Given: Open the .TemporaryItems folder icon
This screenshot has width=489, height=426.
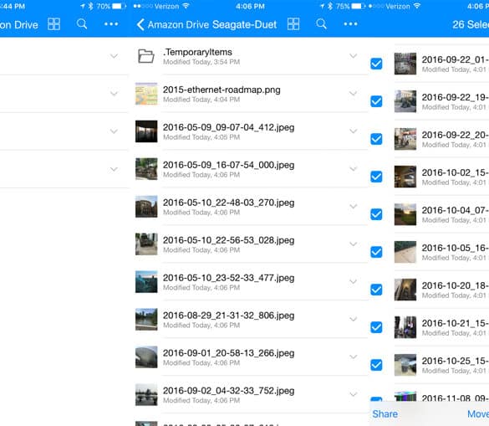Looking at the screenshot, I should (x=146, y=56).
